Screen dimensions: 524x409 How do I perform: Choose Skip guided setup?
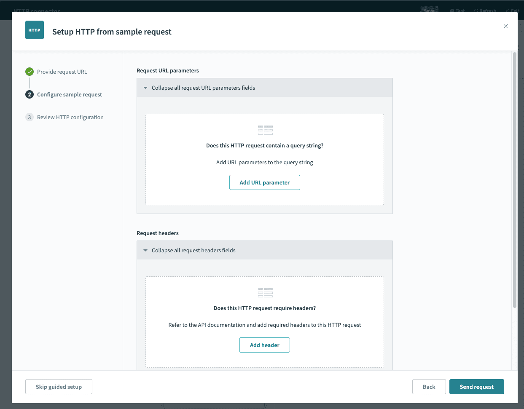pos(59,386)
